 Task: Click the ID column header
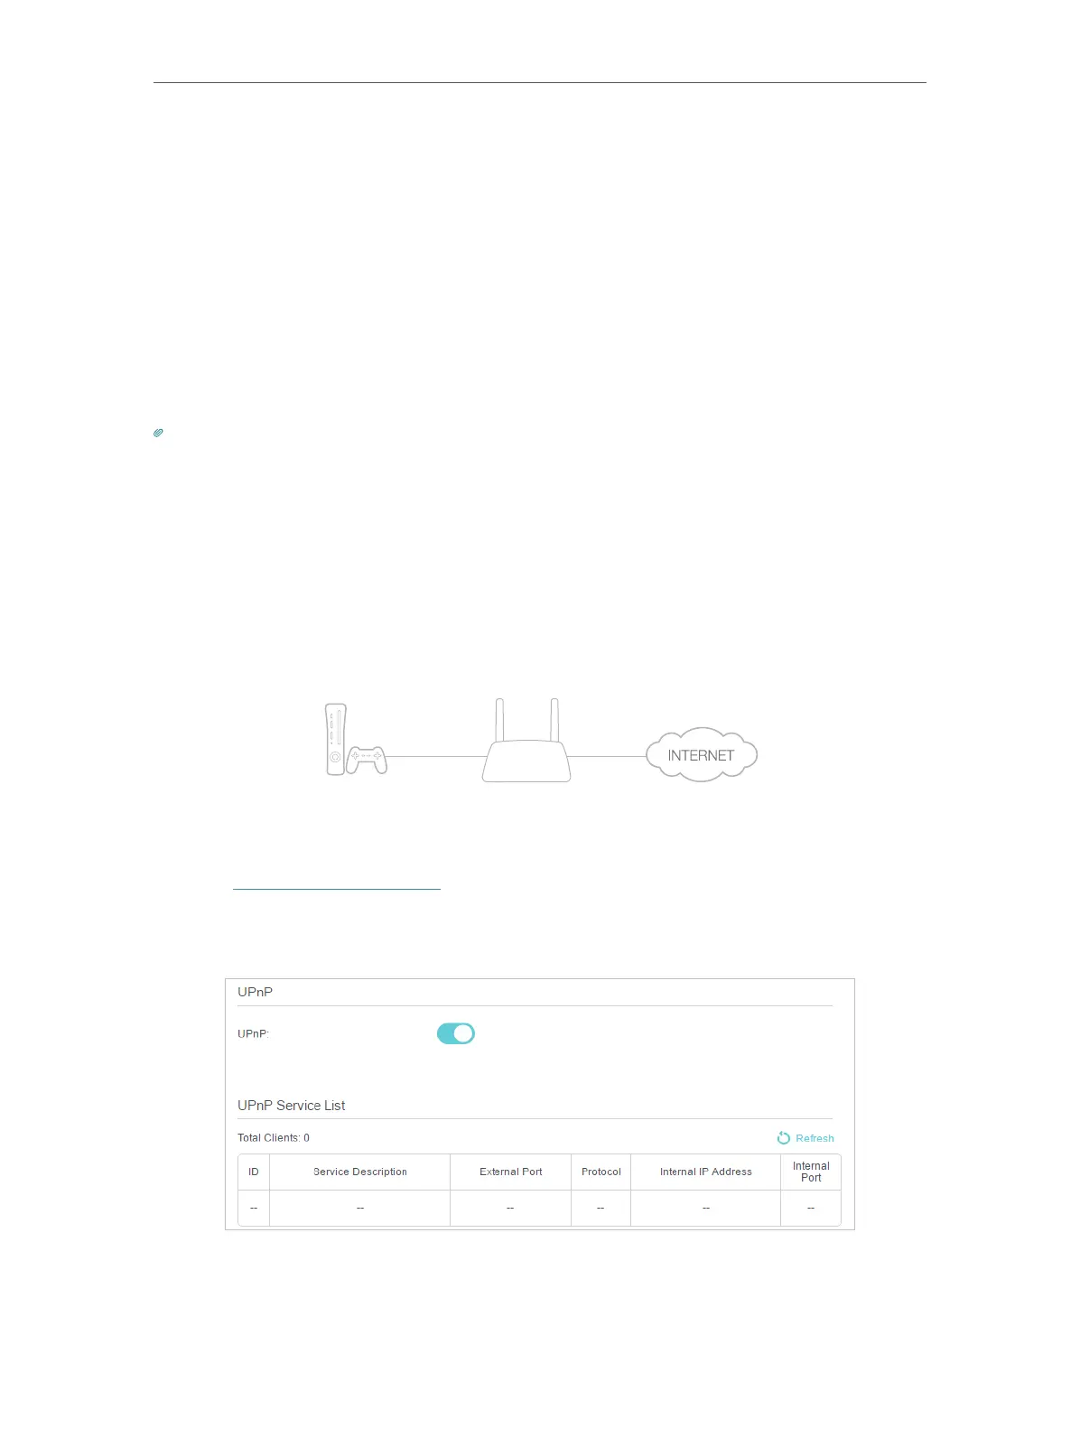pos(254,1172)
